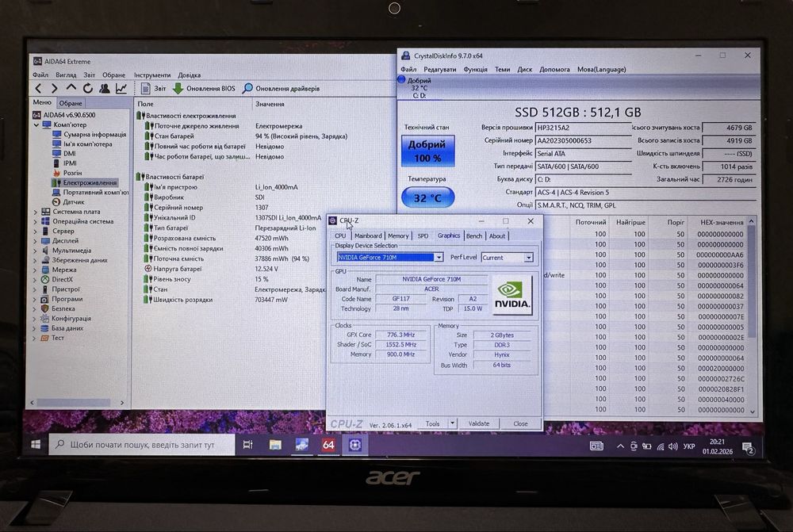Open the Display Device Selection dropdown
The width and height of the screenshot is (793, 532).
[390, 258]
